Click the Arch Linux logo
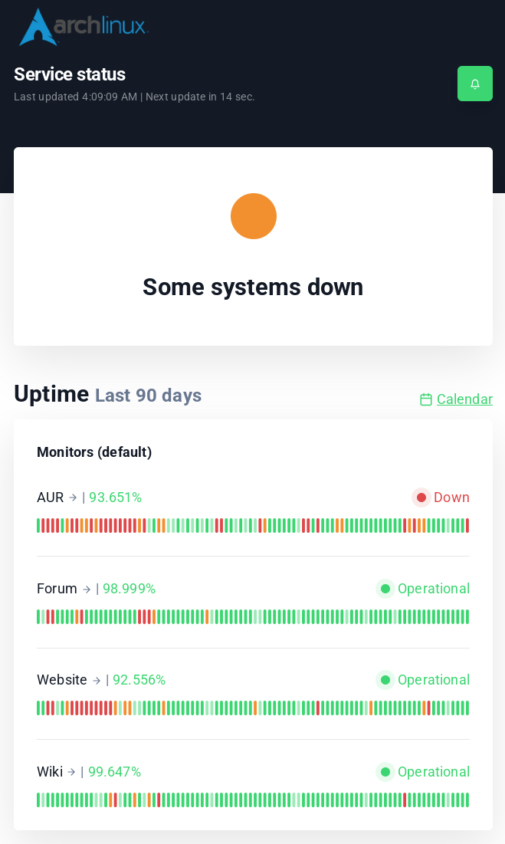This screenshot has height=844, width=505. 83,27
